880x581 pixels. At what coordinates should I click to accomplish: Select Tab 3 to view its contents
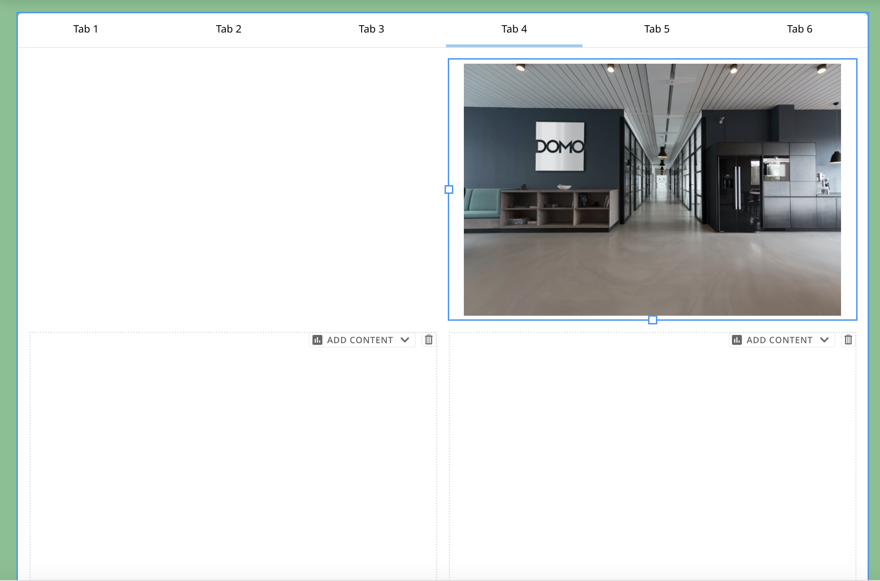tap(371, 29)
